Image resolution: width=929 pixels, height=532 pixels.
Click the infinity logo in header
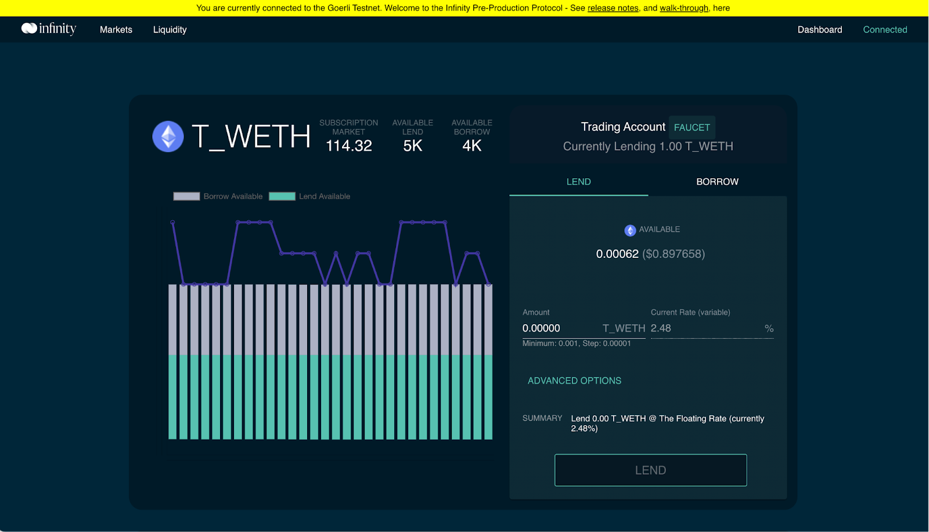tap(49, 28)
